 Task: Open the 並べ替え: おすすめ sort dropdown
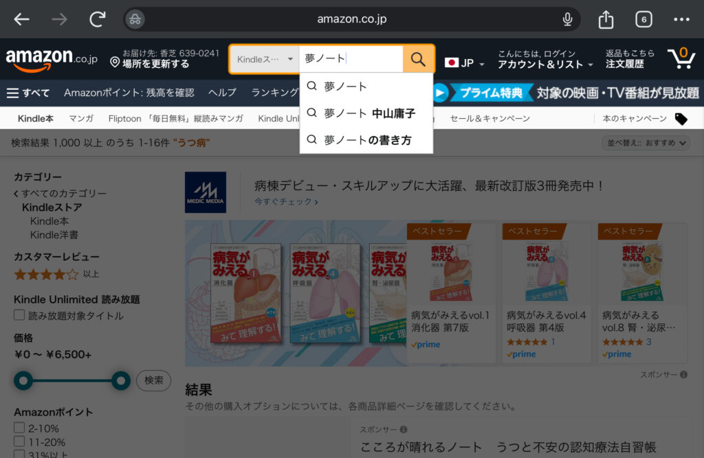[646, 143]
